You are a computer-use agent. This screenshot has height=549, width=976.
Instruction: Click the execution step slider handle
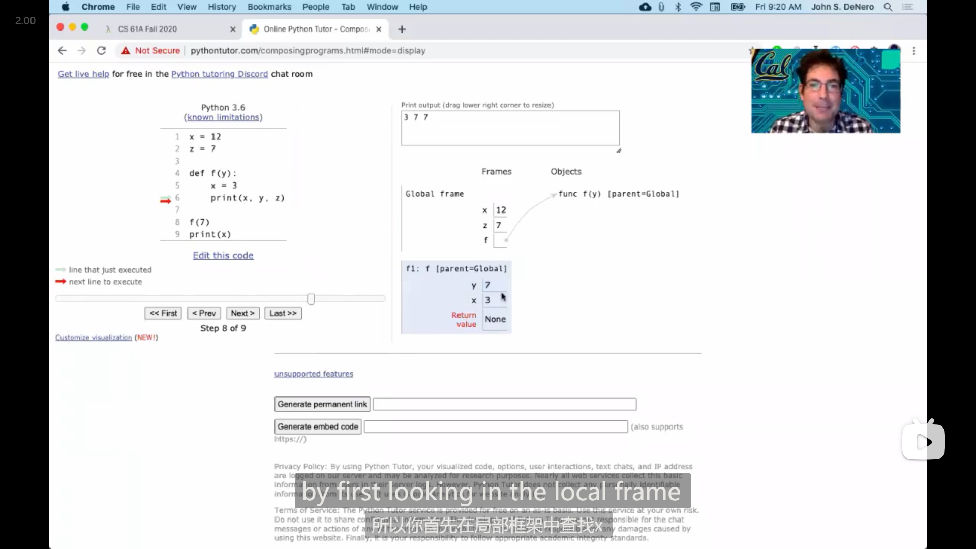click(311, 299)
